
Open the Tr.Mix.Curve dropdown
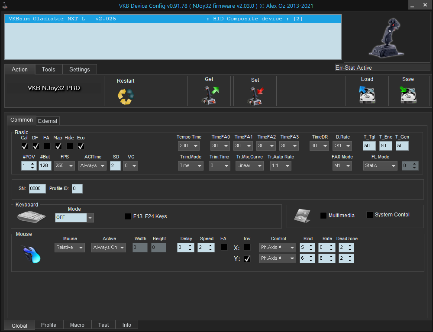[x=249, y=166]
